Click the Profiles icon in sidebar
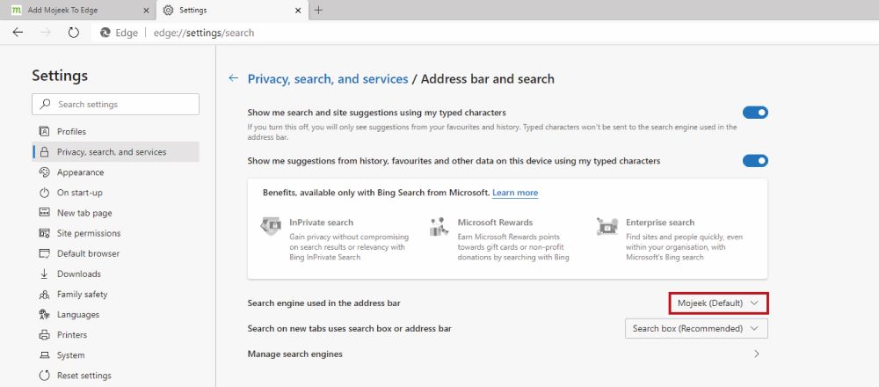 (44, 132)
